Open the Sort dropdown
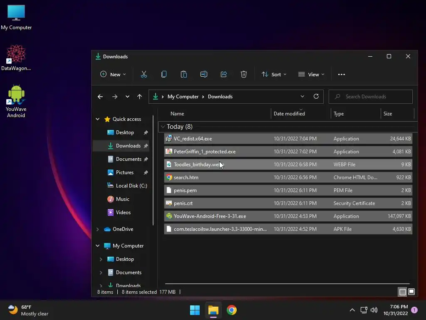 tap(274, 74)
